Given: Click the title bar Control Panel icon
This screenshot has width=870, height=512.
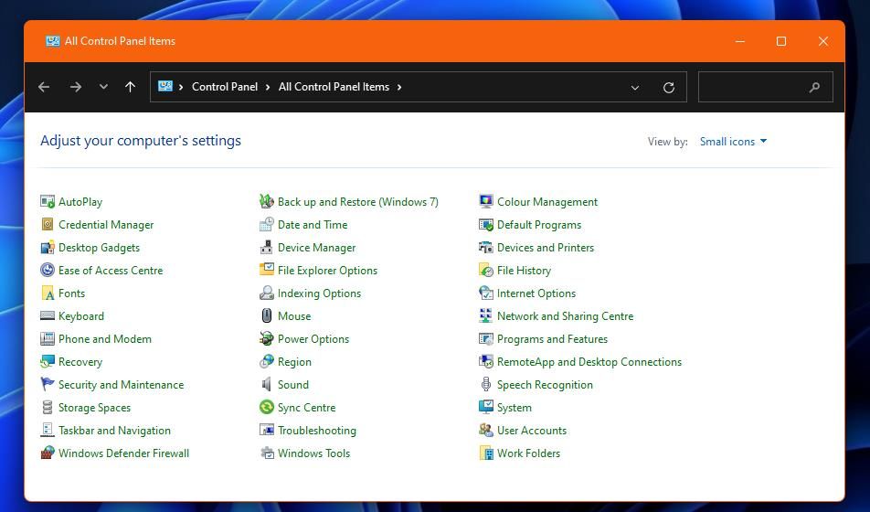Looking at the screenshot, I should [x=53, y=41].
